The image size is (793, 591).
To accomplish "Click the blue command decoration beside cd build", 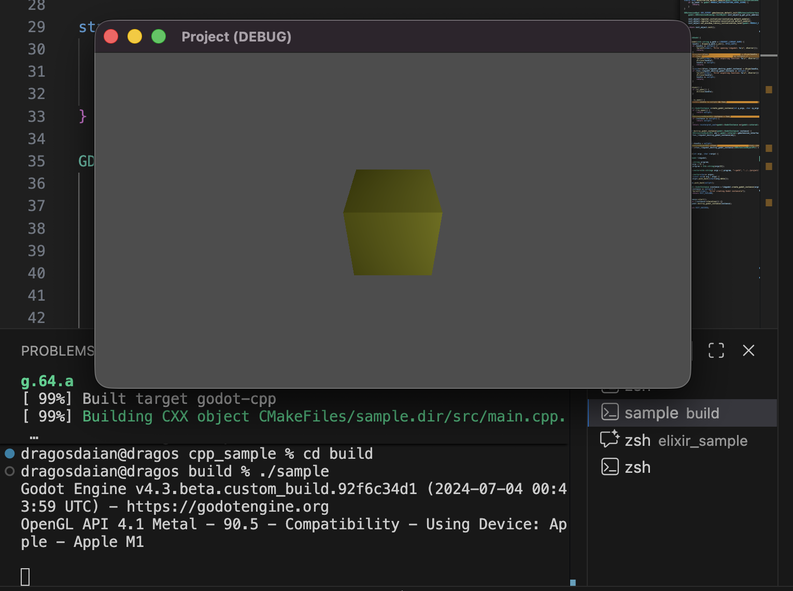I will 9,454.
